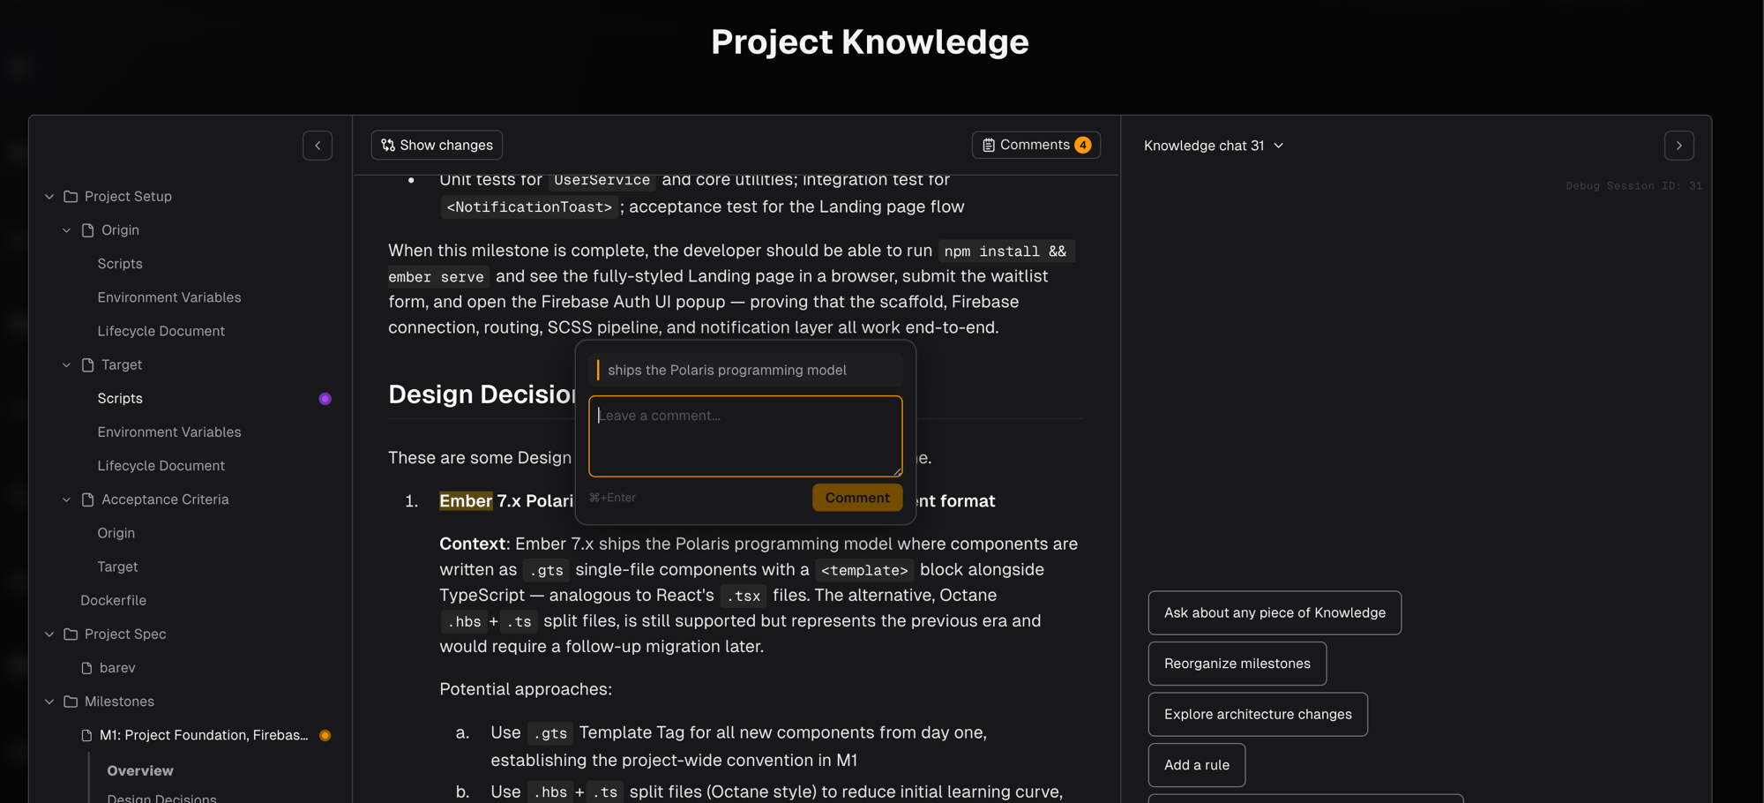
Task: Click the clipboard icon on Comments button
Action: coord(989,145)
